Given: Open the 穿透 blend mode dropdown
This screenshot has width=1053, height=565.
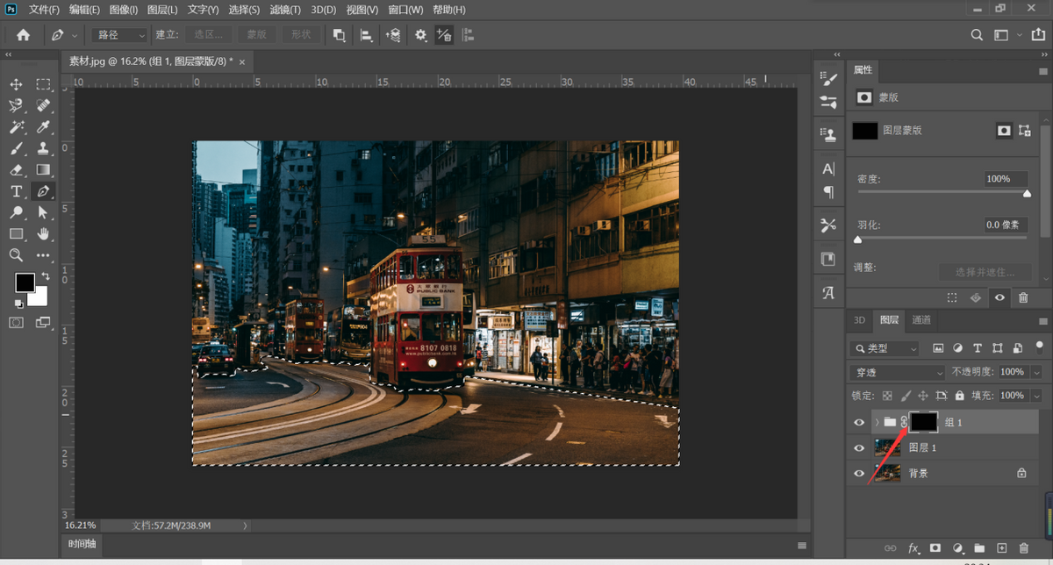Looking at the screenshot, I should (896, 372).
